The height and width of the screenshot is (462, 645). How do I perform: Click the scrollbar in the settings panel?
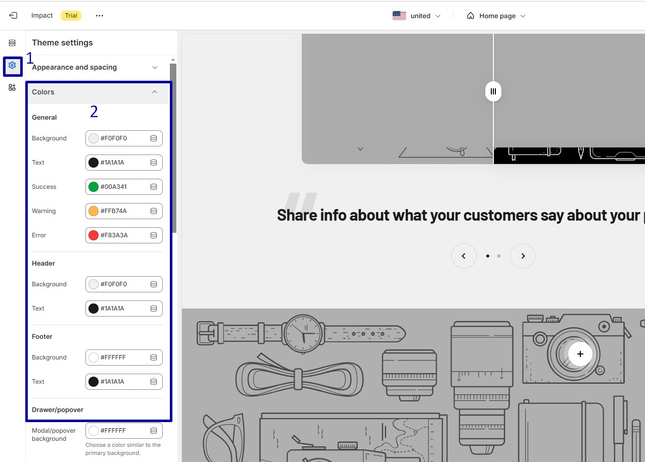point(172,151)
